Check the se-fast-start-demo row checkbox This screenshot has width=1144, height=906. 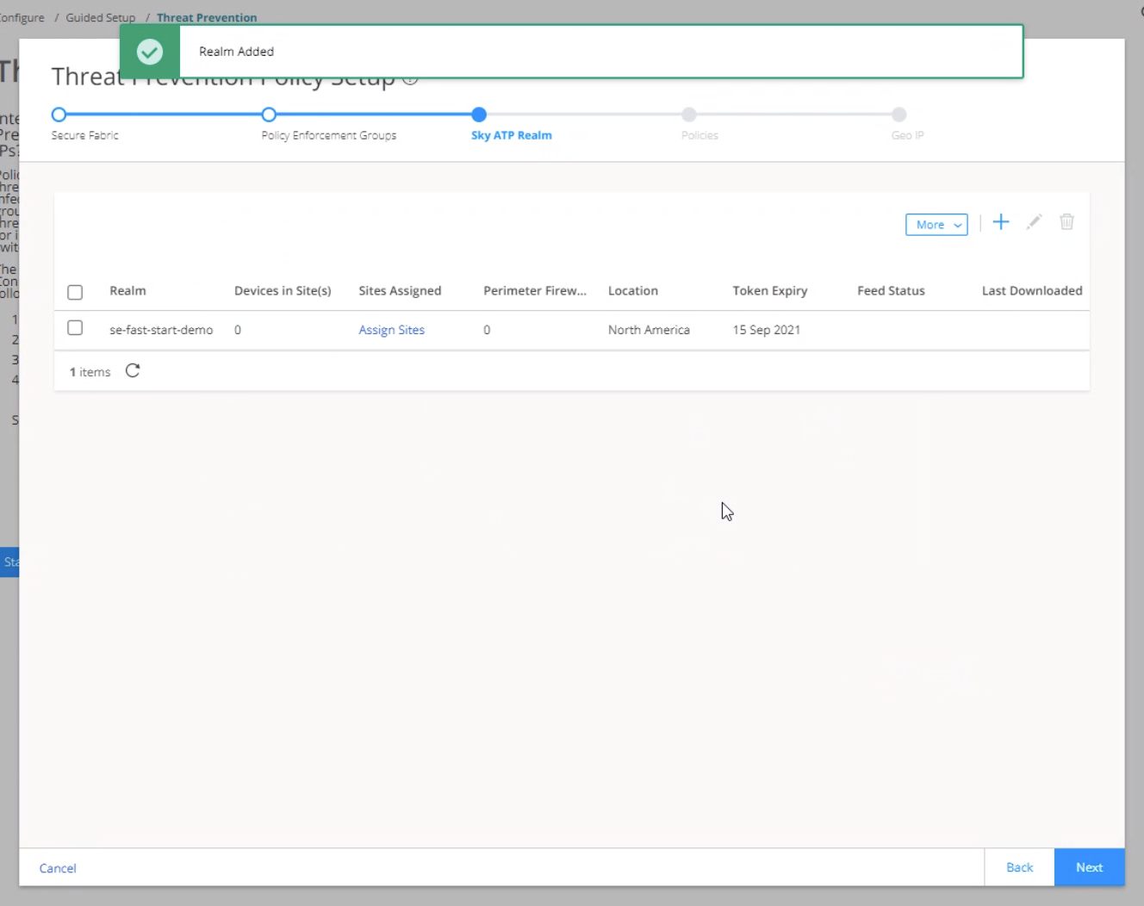point(75,328)
